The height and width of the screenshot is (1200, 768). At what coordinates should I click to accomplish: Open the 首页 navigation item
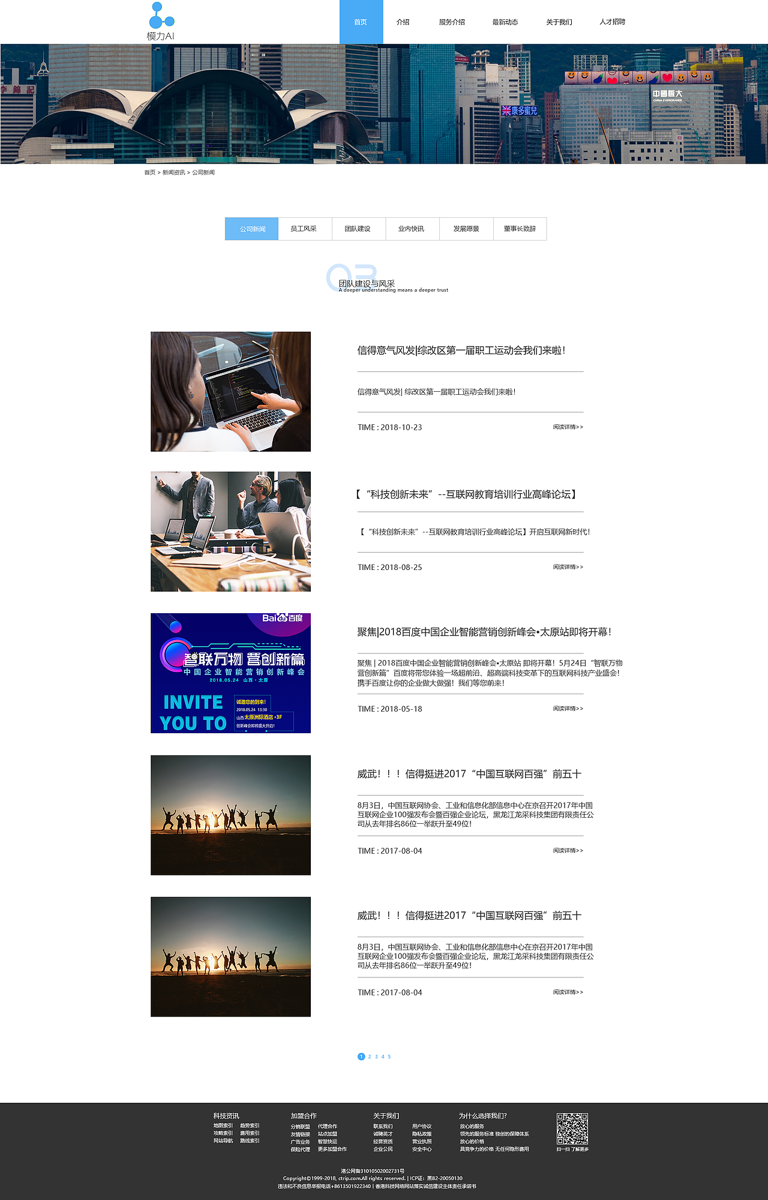point(361,22)
